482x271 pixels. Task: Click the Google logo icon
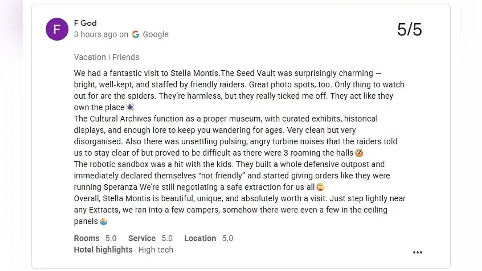pyautogui.click(x=136, y=35)
